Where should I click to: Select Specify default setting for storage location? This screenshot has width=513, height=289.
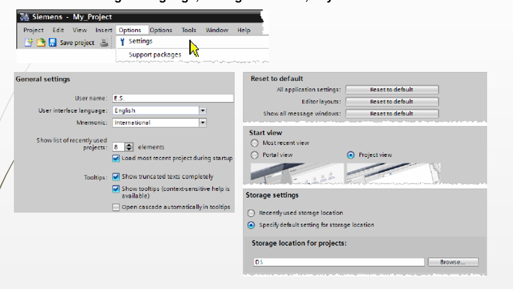251,225
